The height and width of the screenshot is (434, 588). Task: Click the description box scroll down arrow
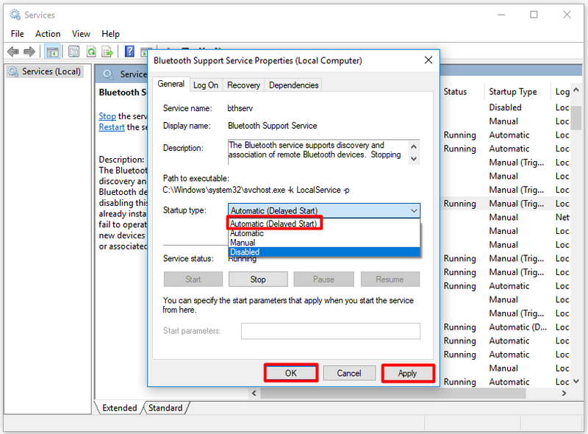click(414, 159)
